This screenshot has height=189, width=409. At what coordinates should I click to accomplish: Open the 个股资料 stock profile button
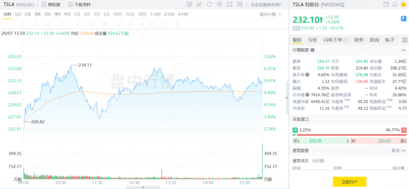[80, 4]
